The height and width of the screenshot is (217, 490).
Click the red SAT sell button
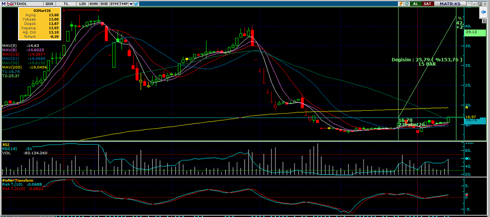[428, 4]
